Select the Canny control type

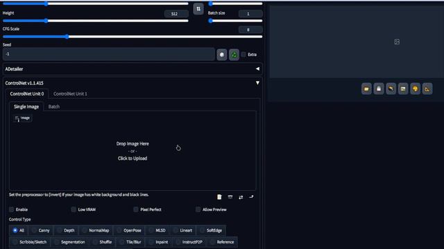click(41, 230)
